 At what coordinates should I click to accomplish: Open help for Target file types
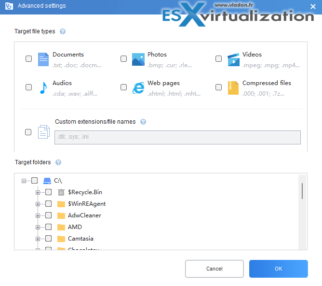pyautogui.click(x=63, y=31)
